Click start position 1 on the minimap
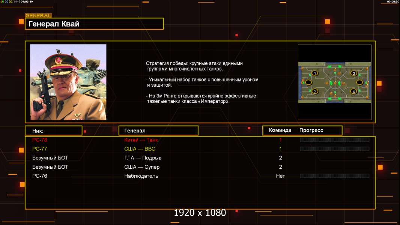 315,73
